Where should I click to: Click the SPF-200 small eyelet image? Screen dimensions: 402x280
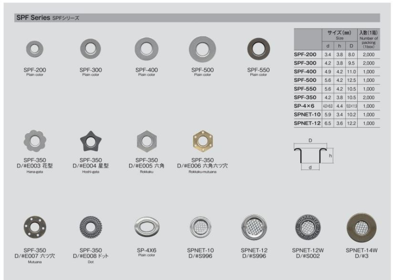pos(35,48)
